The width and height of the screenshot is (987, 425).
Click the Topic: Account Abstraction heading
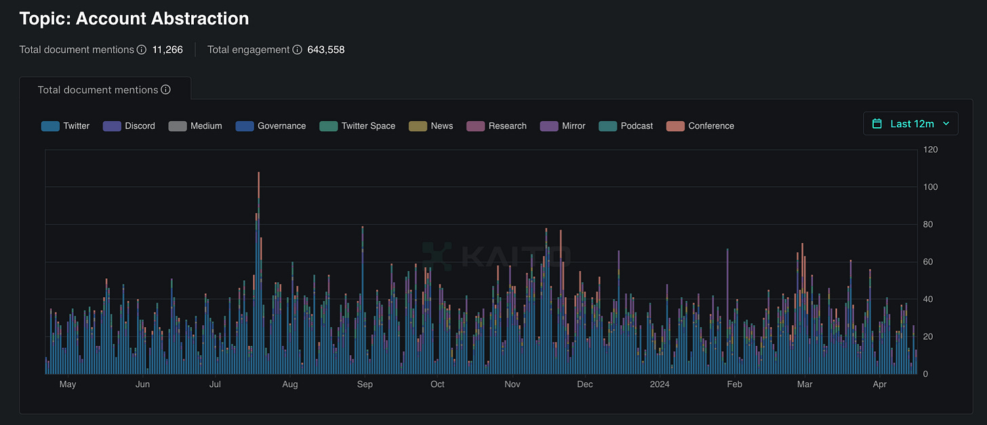[134, 19]
